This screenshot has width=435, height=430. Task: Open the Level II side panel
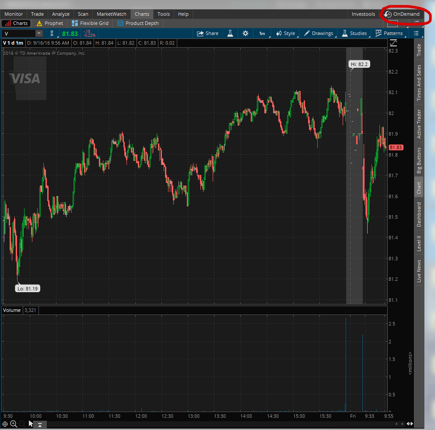419,243
